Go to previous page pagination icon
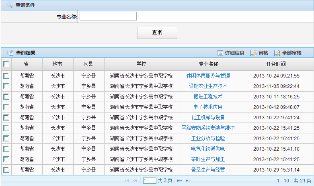 tap(135, 181)
